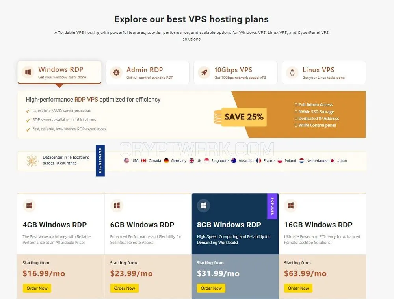Click the penguin icon for Linux VPS
Viewport: 394px width, 299px height.
point(292,72)
